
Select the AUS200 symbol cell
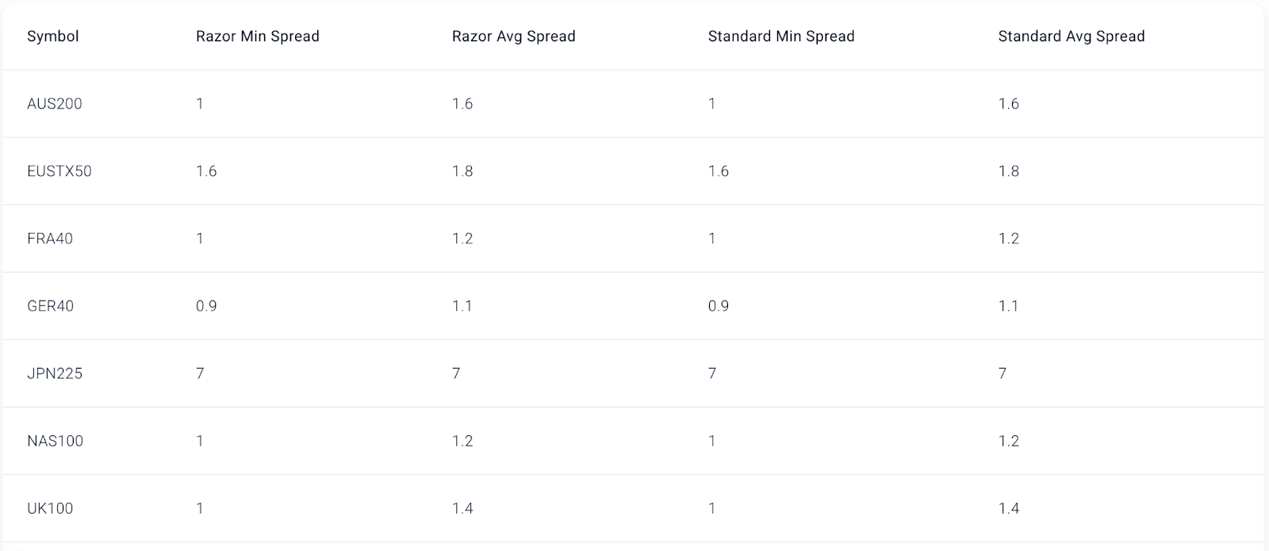tap(55, 104)
